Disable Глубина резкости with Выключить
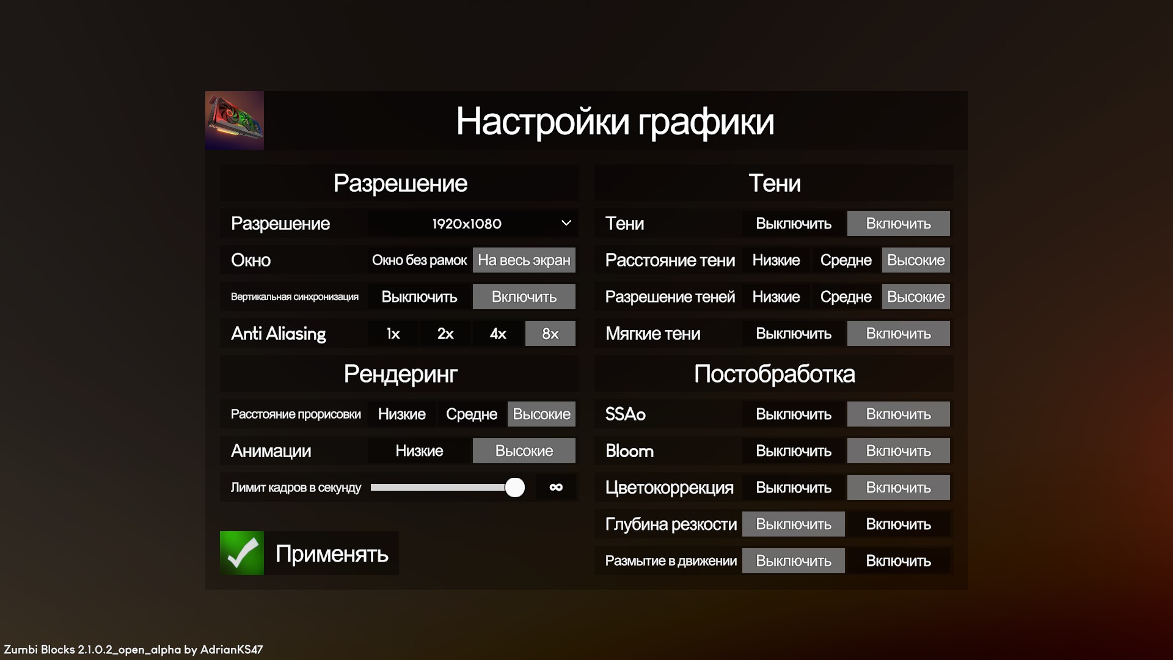The width and height of the screenshot is (1173, 660). [x=794, y=524]
